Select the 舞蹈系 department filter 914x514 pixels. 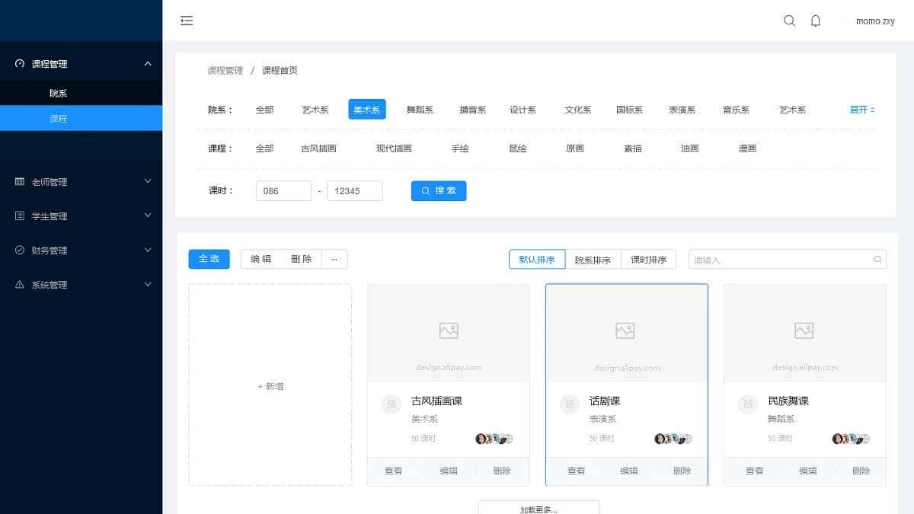419,109
